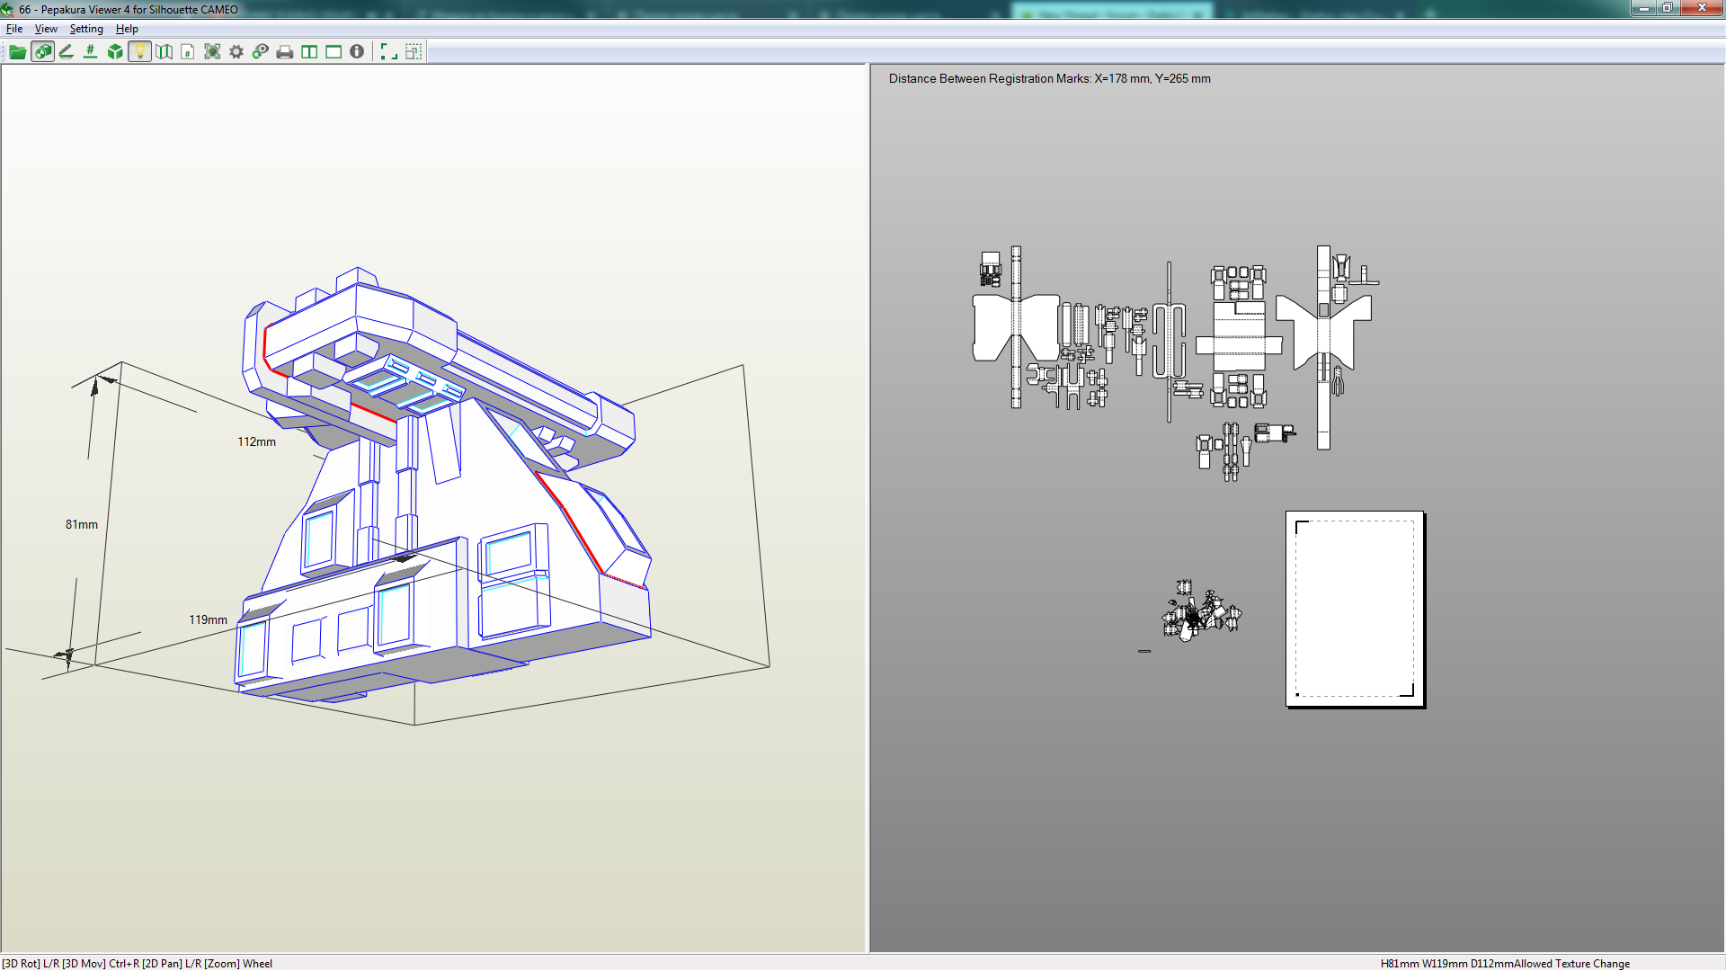Click the white registration-mark page in 2D view
This screenshot has height=971, width=1726.
tap(1355, 610)
